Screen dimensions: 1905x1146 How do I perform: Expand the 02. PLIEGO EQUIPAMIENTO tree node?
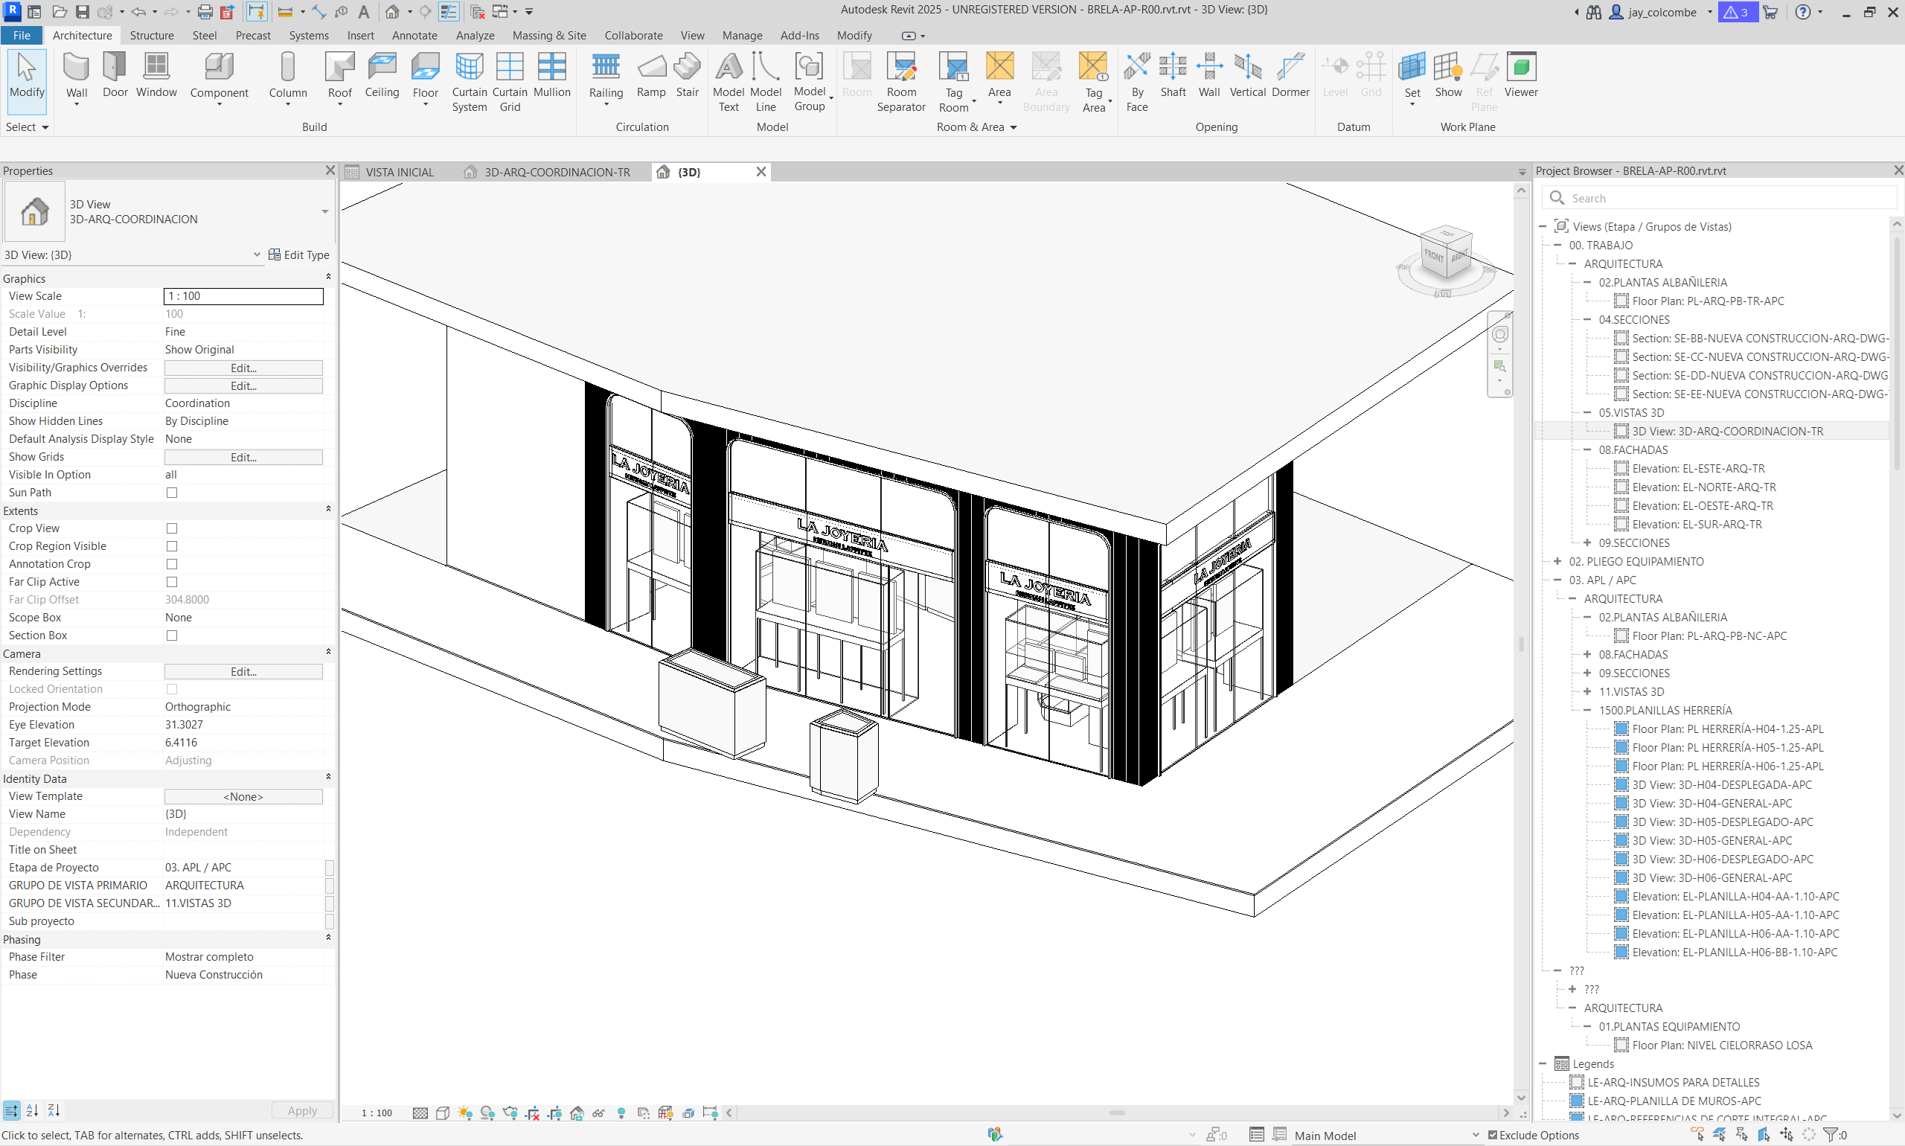1557,561
